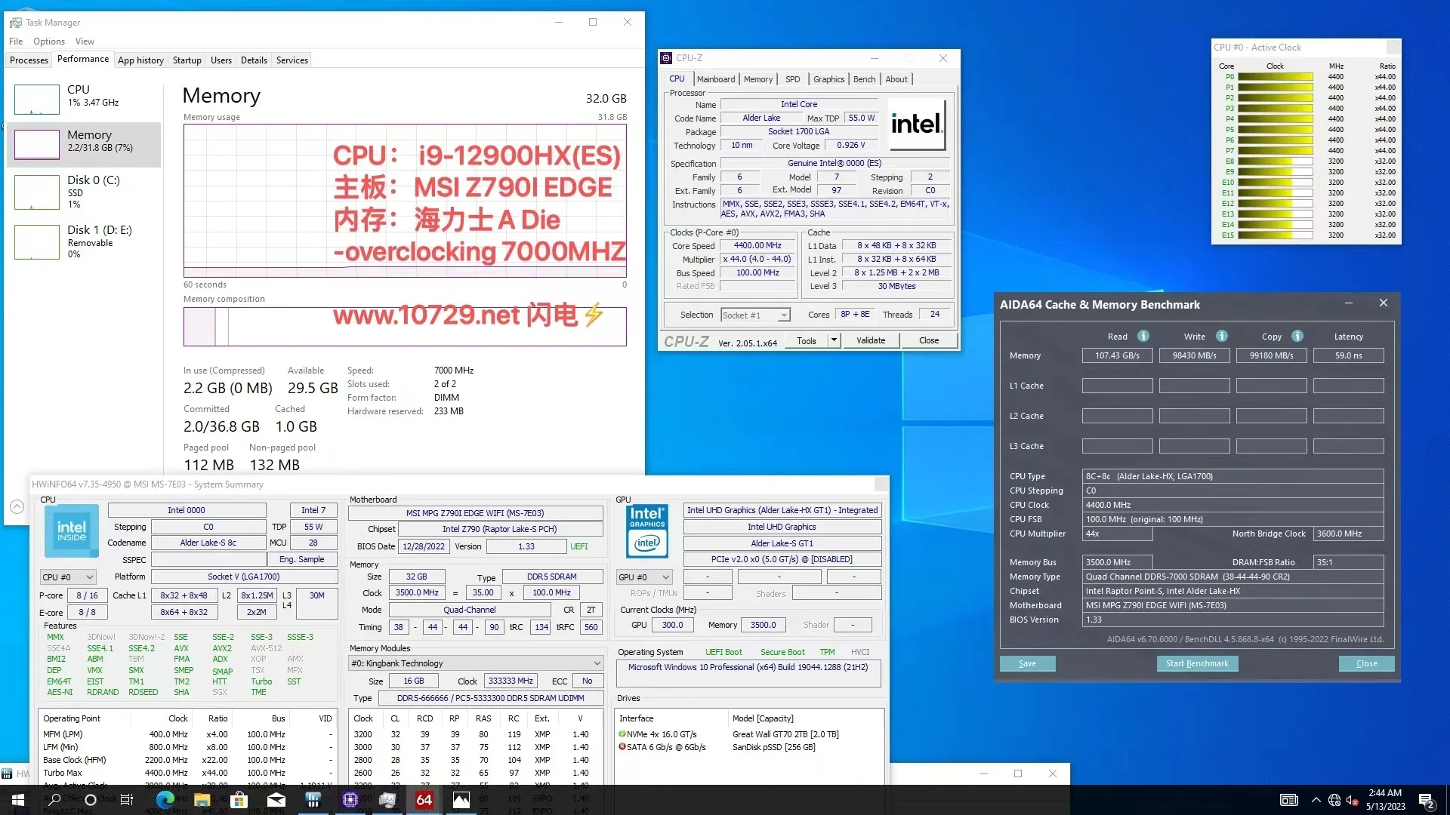Viewport: 1450px width, 815px height.
Task: Switch to AIDA64 taskbar icon
Action: (x=424, y=800)
